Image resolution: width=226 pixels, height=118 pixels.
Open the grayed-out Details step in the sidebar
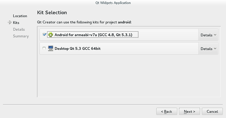(x=19, y=29)
